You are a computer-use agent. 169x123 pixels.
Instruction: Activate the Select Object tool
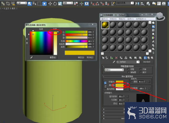[x=30, y=4]
